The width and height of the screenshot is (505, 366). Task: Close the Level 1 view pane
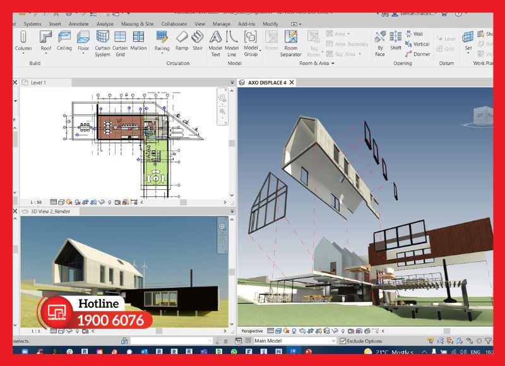pos(15,83)
